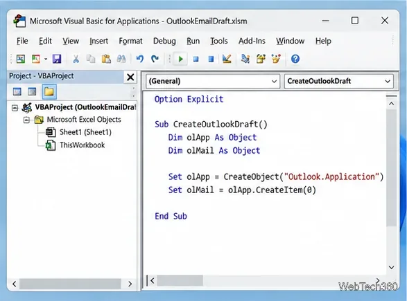Image resolution: width=407 pixels, height=301 pixels.
Task: Toggle Design Mode icon
Action: click(x=227, y=59)
